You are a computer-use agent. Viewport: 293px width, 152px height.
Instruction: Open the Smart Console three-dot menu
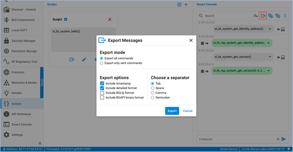[285, 16]
